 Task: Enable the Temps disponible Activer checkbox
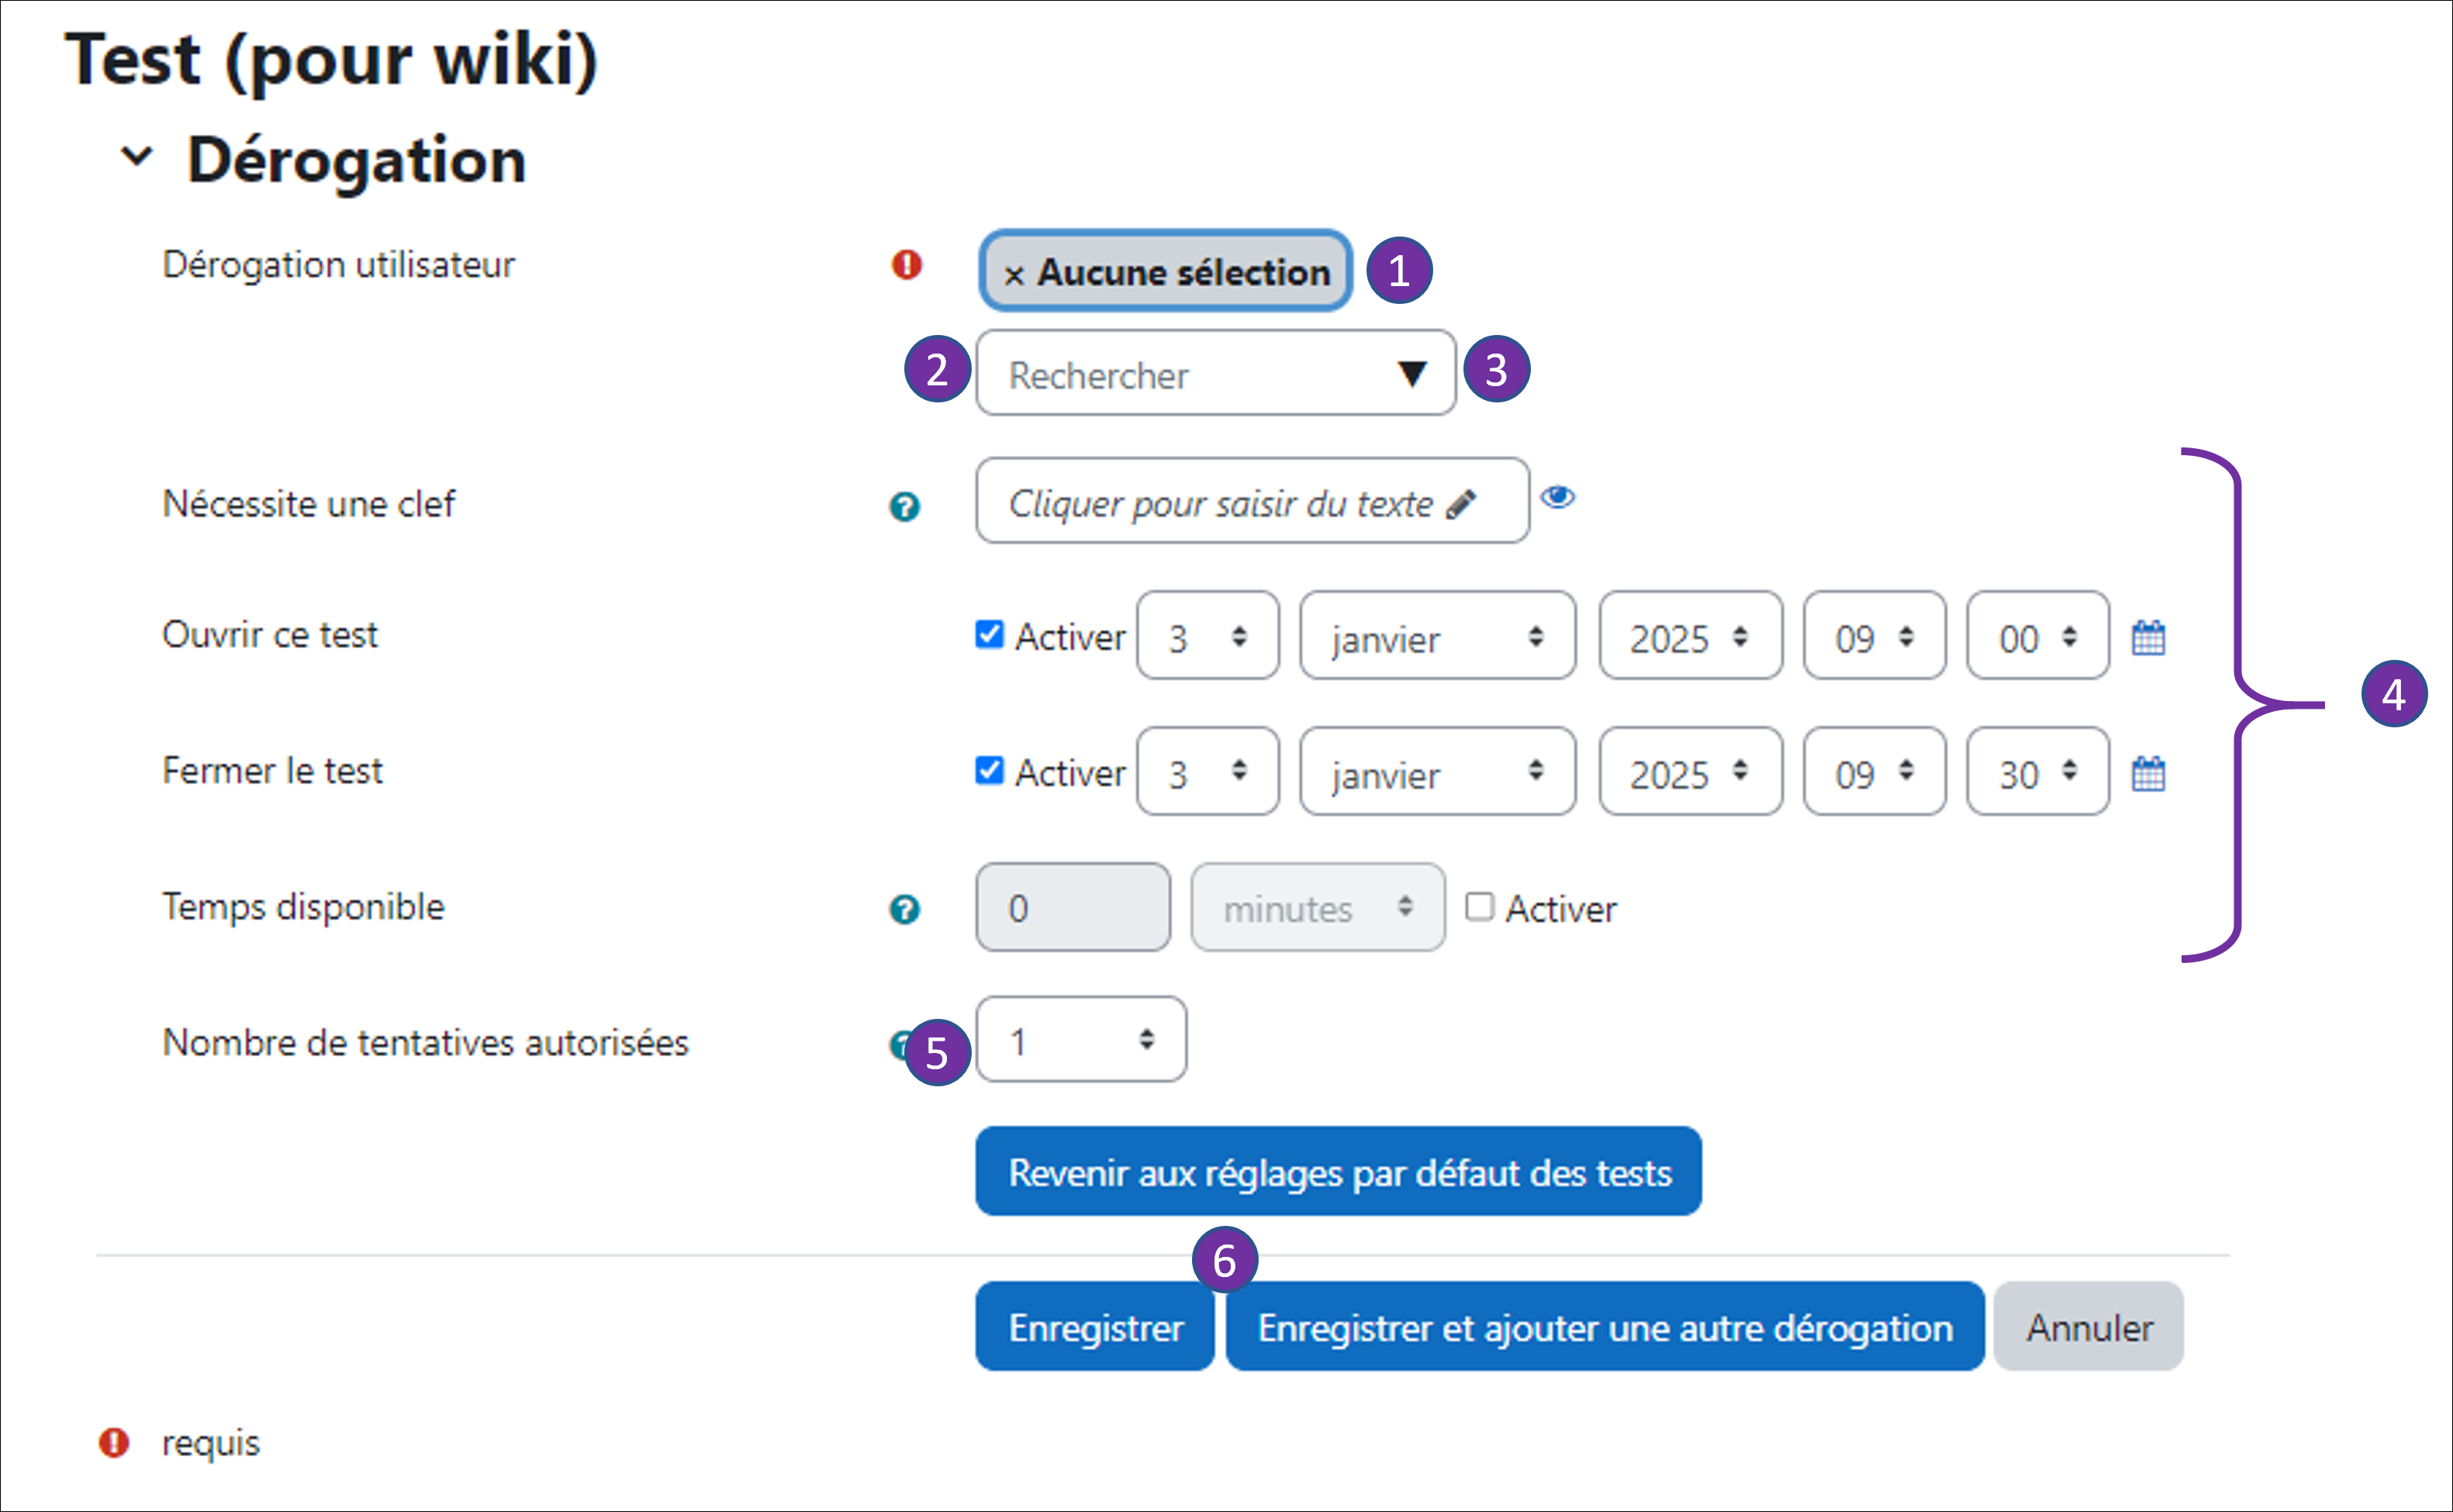tap(1479, 907)
